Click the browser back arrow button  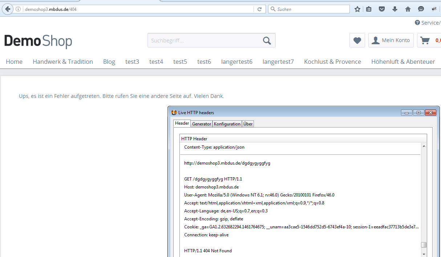click(8, 9)
